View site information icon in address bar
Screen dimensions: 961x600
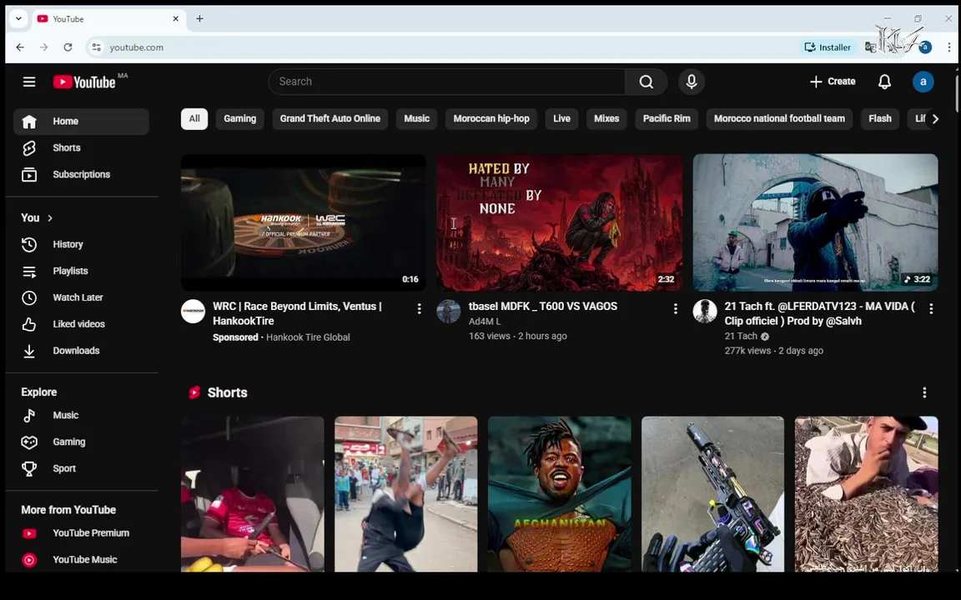point(96,47)
